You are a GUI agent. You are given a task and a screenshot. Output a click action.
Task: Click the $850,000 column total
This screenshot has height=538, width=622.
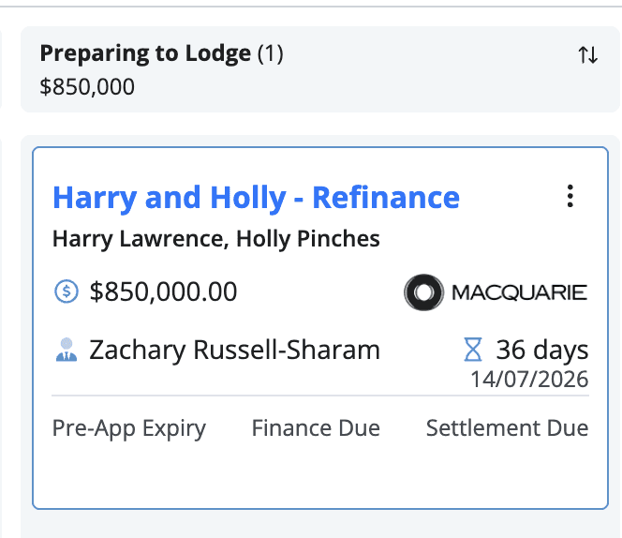(87, 87)
